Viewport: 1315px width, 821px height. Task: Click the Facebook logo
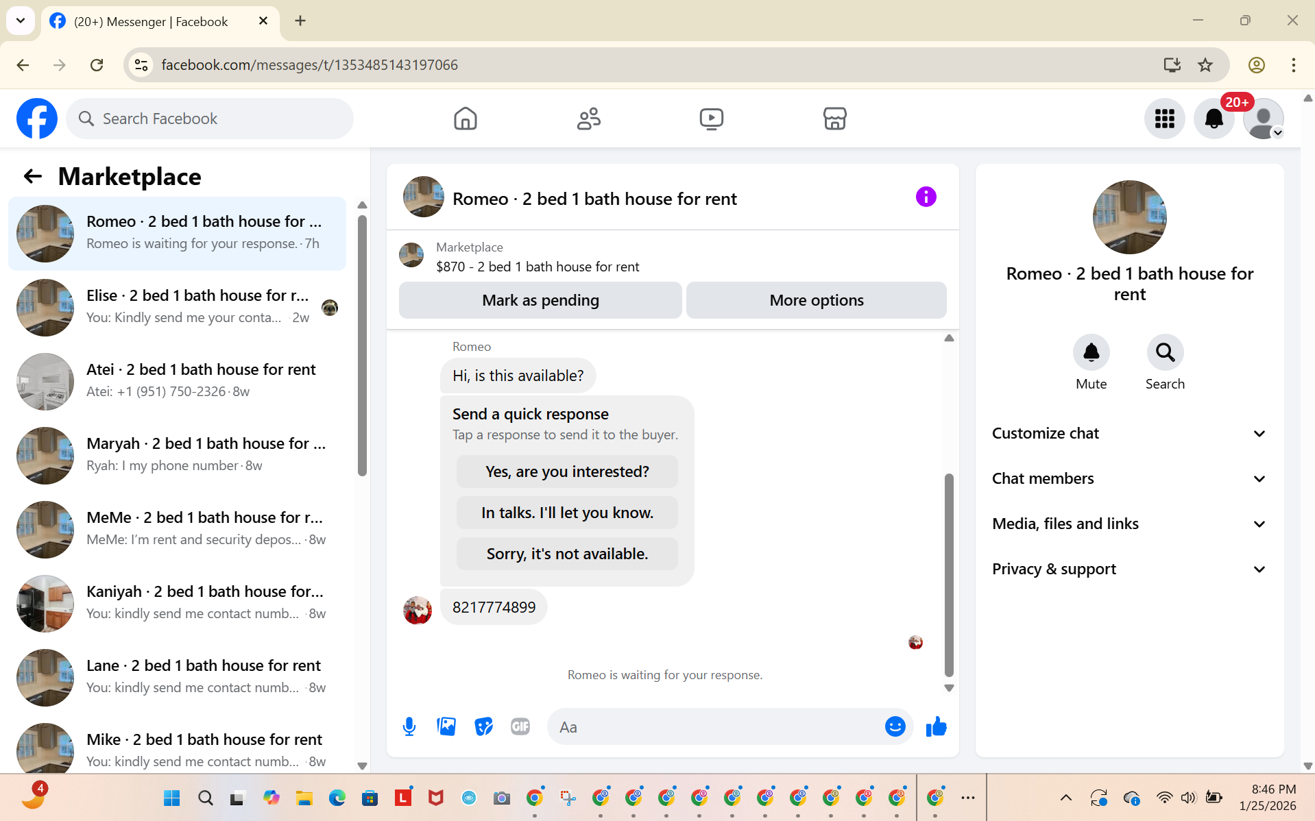click(x=37, y=119)
